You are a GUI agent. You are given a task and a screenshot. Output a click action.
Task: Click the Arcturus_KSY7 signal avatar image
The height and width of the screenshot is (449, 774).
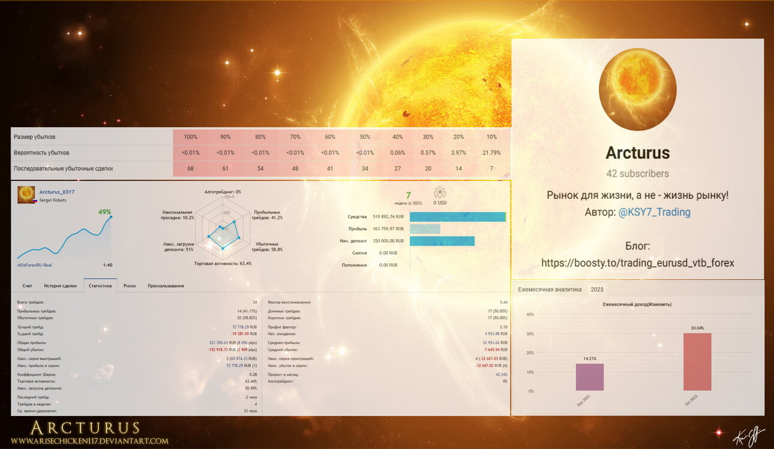[x=26, y=195]
